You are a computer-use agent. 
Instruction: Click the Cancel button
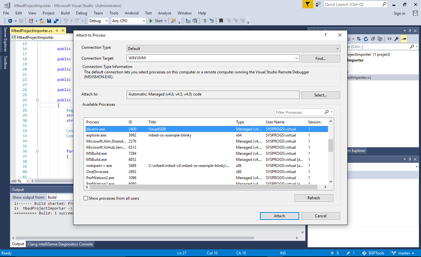coord(320,216)
